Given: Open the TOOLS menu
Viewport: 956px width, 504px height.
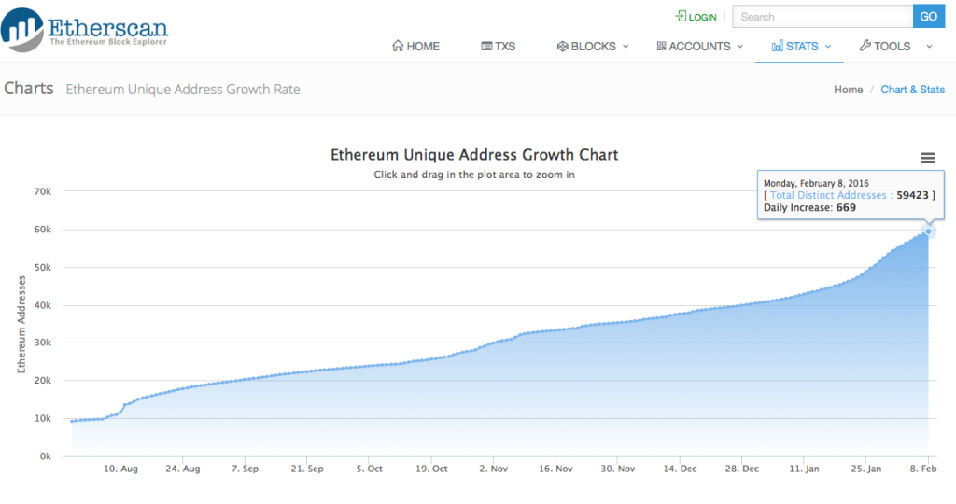Looking at the screenshot, I should [895, 47].
